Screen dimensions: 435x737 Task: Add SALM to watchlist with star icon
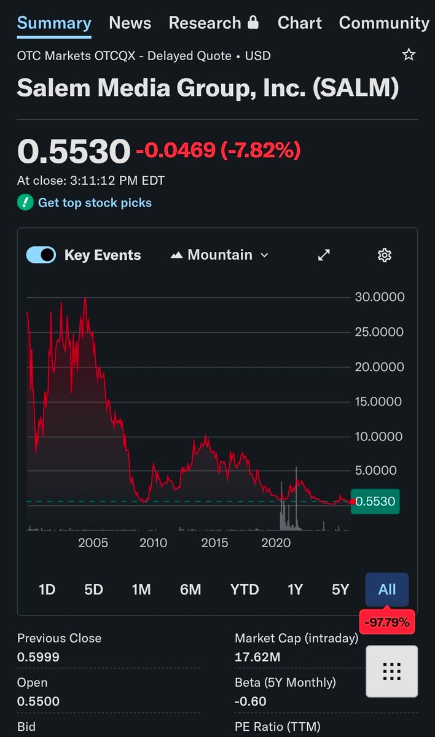tap(409, 55)
